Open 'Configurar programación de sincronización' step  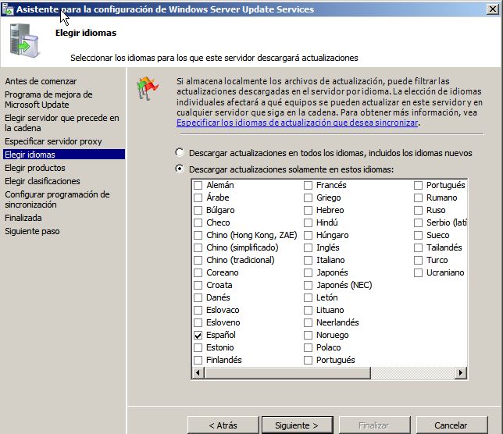pyautogui.click(x=57, y=199)
